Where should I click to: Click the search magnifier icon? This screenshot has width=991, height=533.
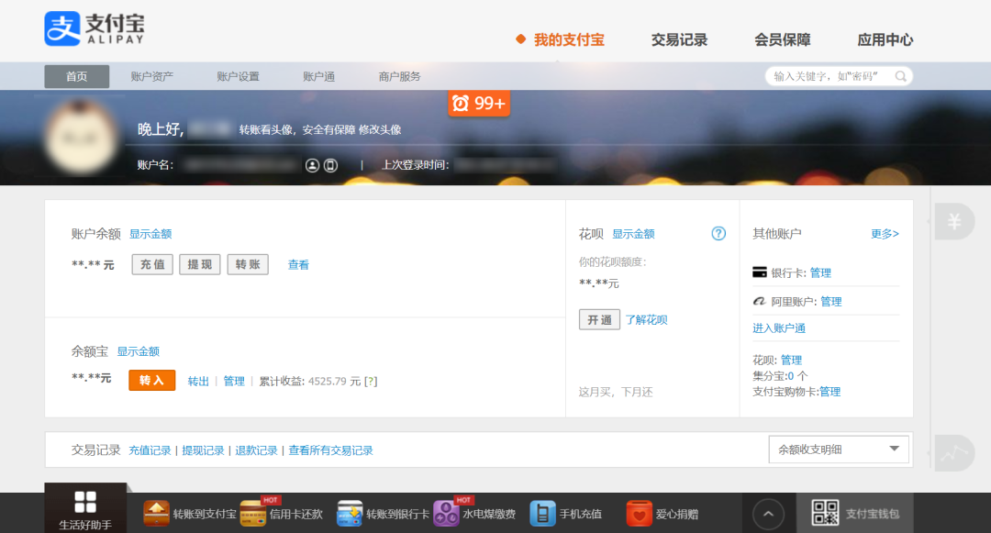pyautogui.click(x=900, y=77)
